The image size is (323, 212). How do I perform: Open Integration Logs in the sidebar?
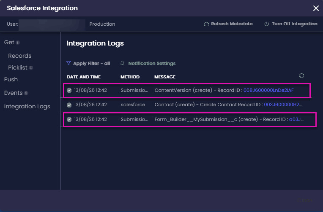point(27,106)
